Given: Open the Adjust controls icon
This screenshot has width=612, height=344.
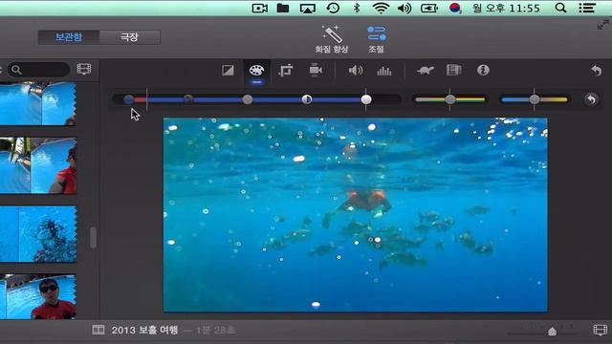Looking at the screenshot, I should tap(376, 34).
